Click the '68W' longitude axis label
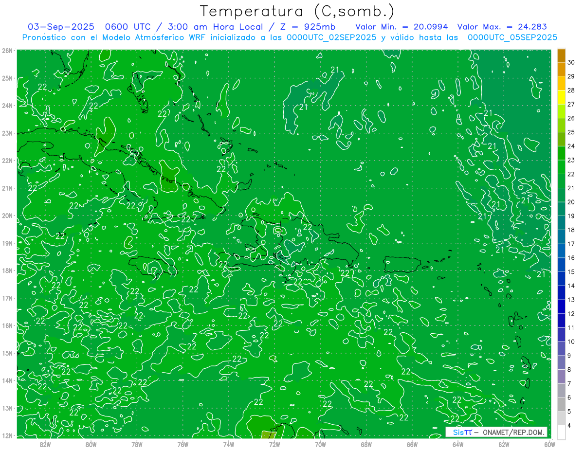 click(x=366, y=444)
